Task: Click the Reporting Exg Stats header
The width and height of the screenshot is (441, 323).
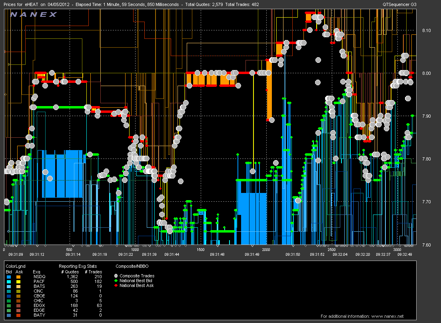Action: 78,266
